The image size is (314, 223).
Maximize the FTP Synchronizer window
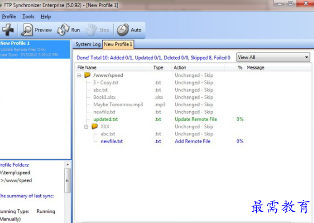[291, 3]
